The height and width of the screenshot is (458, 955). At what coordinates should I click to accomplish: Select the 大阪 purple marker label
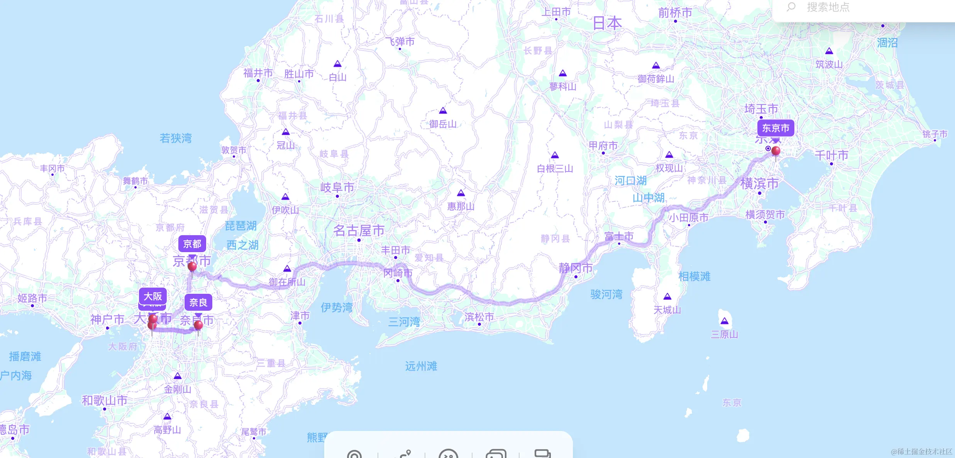coord(153,296)
